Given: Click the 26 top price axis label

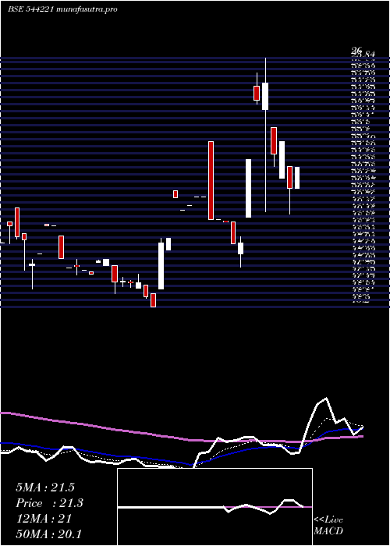Looking at the screenshot, I should (357, 50).
